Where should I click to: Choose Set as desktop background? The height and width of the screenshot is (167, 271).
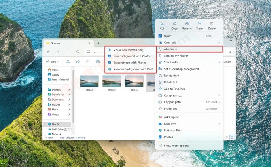(x=181, y=69)
